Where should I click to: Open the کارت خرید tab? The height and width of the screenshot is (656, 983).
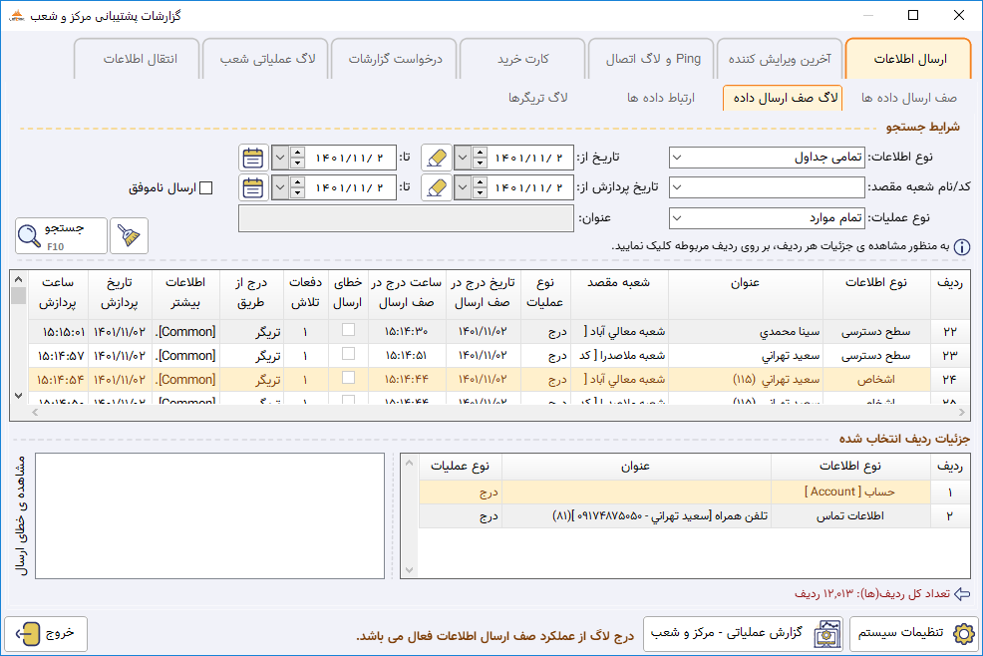coord(522,59)
